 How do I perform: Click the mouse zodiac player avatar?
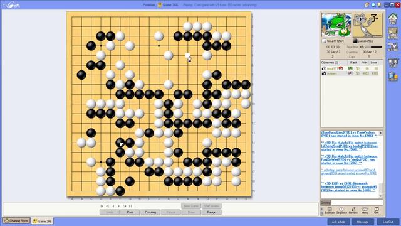(368, 25)
